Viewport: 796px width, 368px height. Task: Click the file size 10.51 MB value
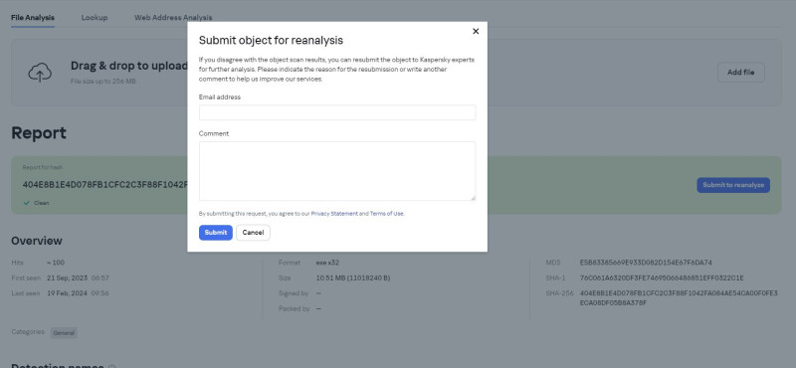pos(353,278)
